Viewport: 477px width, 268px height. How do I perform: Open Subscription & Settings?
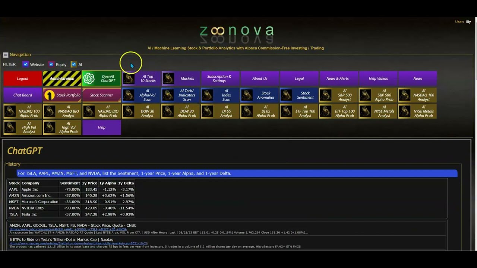point(220,79)
